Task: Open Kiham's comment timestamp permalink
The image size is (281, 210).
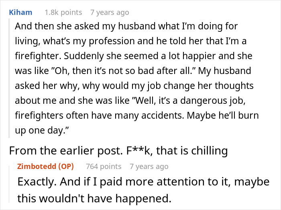Action: (110, 12)
